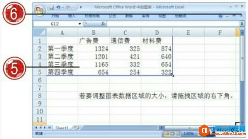
Task: Click the 140% zoom level button
Action: click(189, 134)
